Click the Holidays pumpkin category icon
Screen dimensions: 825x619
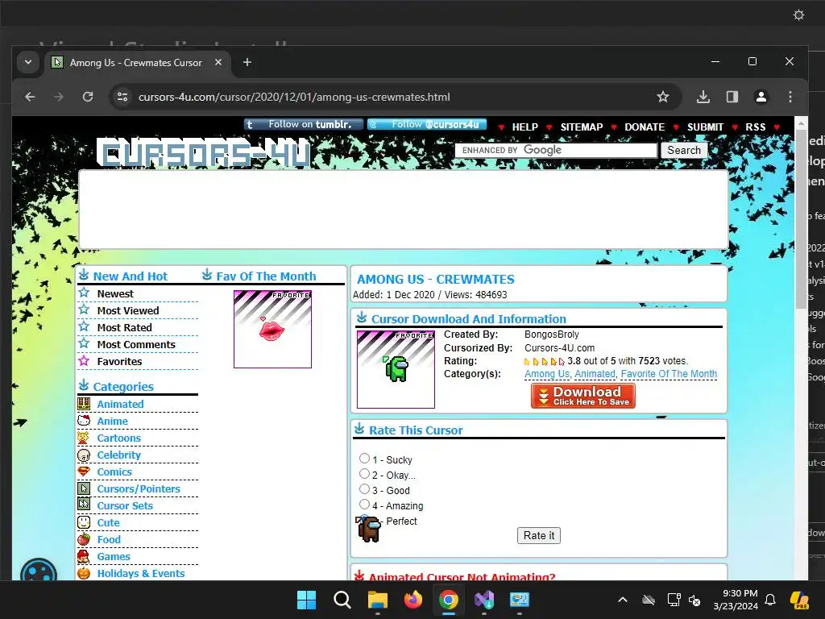point(84,573)
